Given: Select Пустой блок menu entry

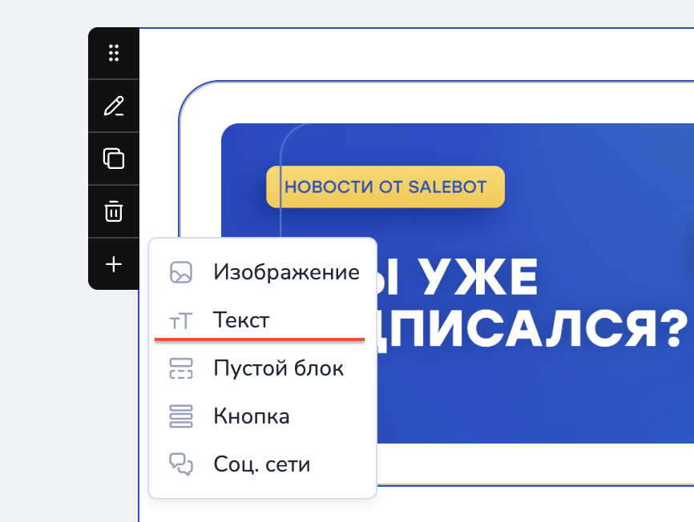Looking at the screenshot, I should (x=278, y=369).
